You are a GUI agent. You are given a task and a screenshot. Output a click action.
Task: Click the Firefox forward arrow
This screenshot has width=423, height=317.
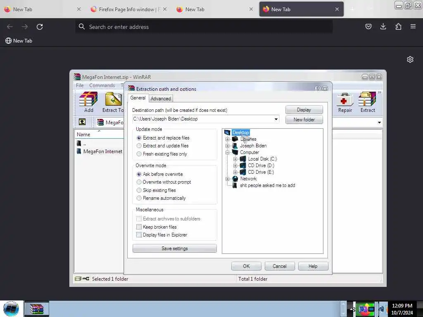pos(25,27)
